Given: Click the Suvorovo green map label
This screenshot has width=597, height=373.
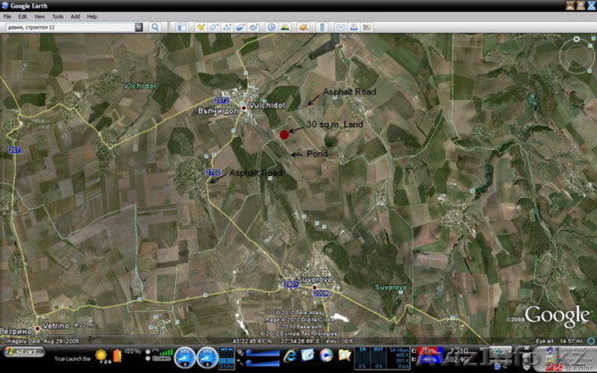Looking at the screenshot, I should click(390, 287).
